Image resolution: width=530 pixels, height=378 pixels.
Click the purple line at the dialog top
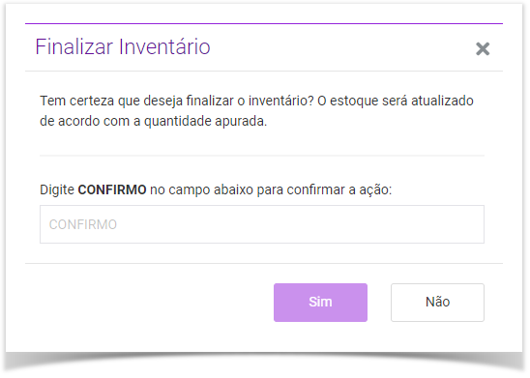[264, 23]
